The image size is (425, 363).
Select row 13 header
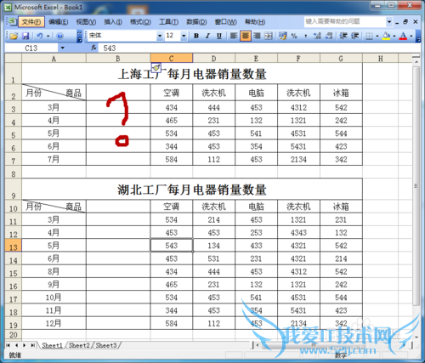tap(13, 246)
